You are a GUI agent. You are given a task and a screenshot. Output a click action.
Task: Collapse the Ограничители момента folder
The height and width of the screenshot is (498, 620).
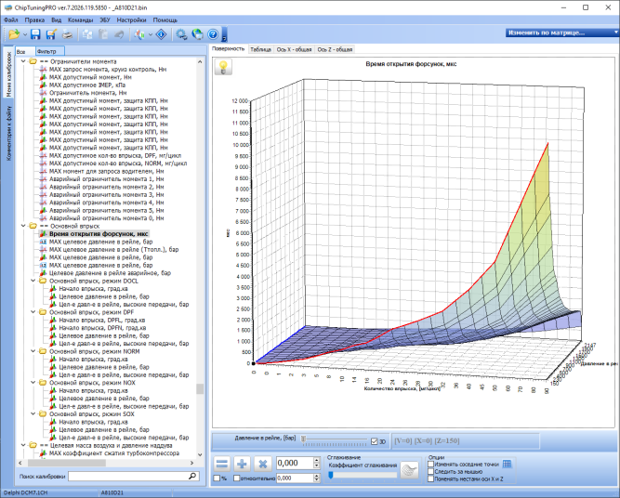23,61
